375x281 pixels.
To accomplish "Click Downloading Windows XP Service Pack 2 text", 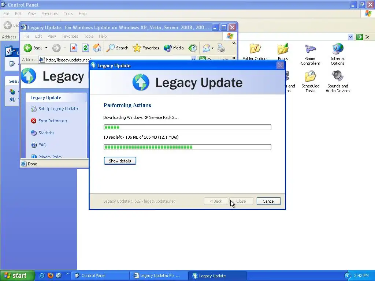I will (x=141, y=117).
